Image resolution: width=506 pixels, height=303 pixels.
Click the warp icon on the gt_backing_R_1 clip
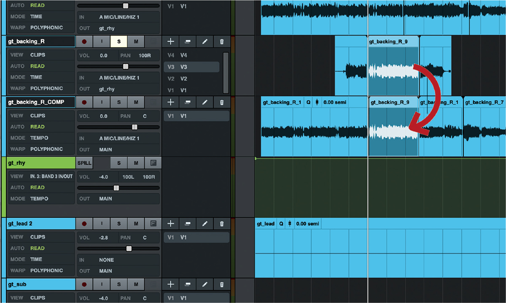click(x=317, y=102)
